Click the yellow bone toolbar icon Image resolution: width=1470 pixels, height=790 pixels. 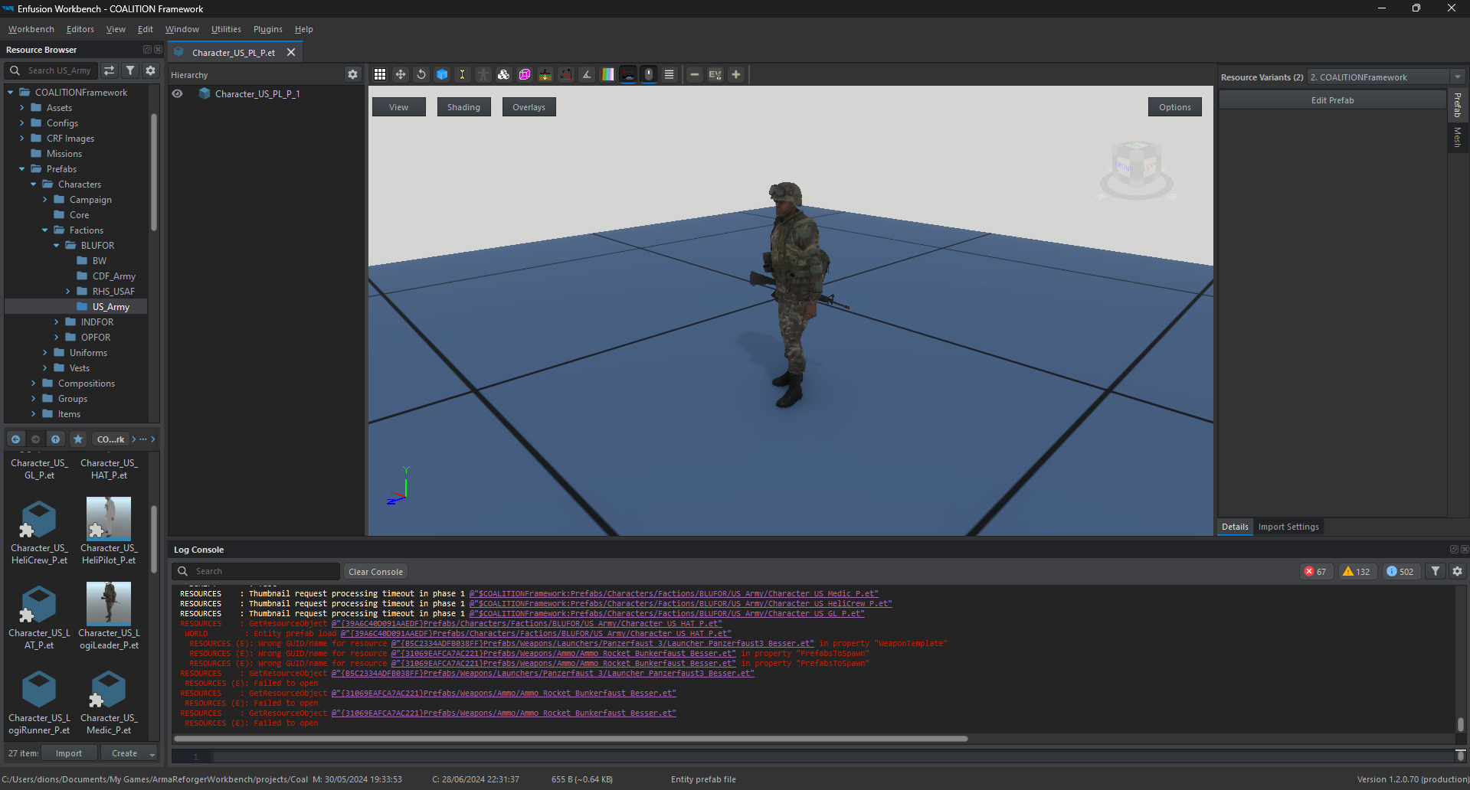pyautogui.click(x=462, y=74)
